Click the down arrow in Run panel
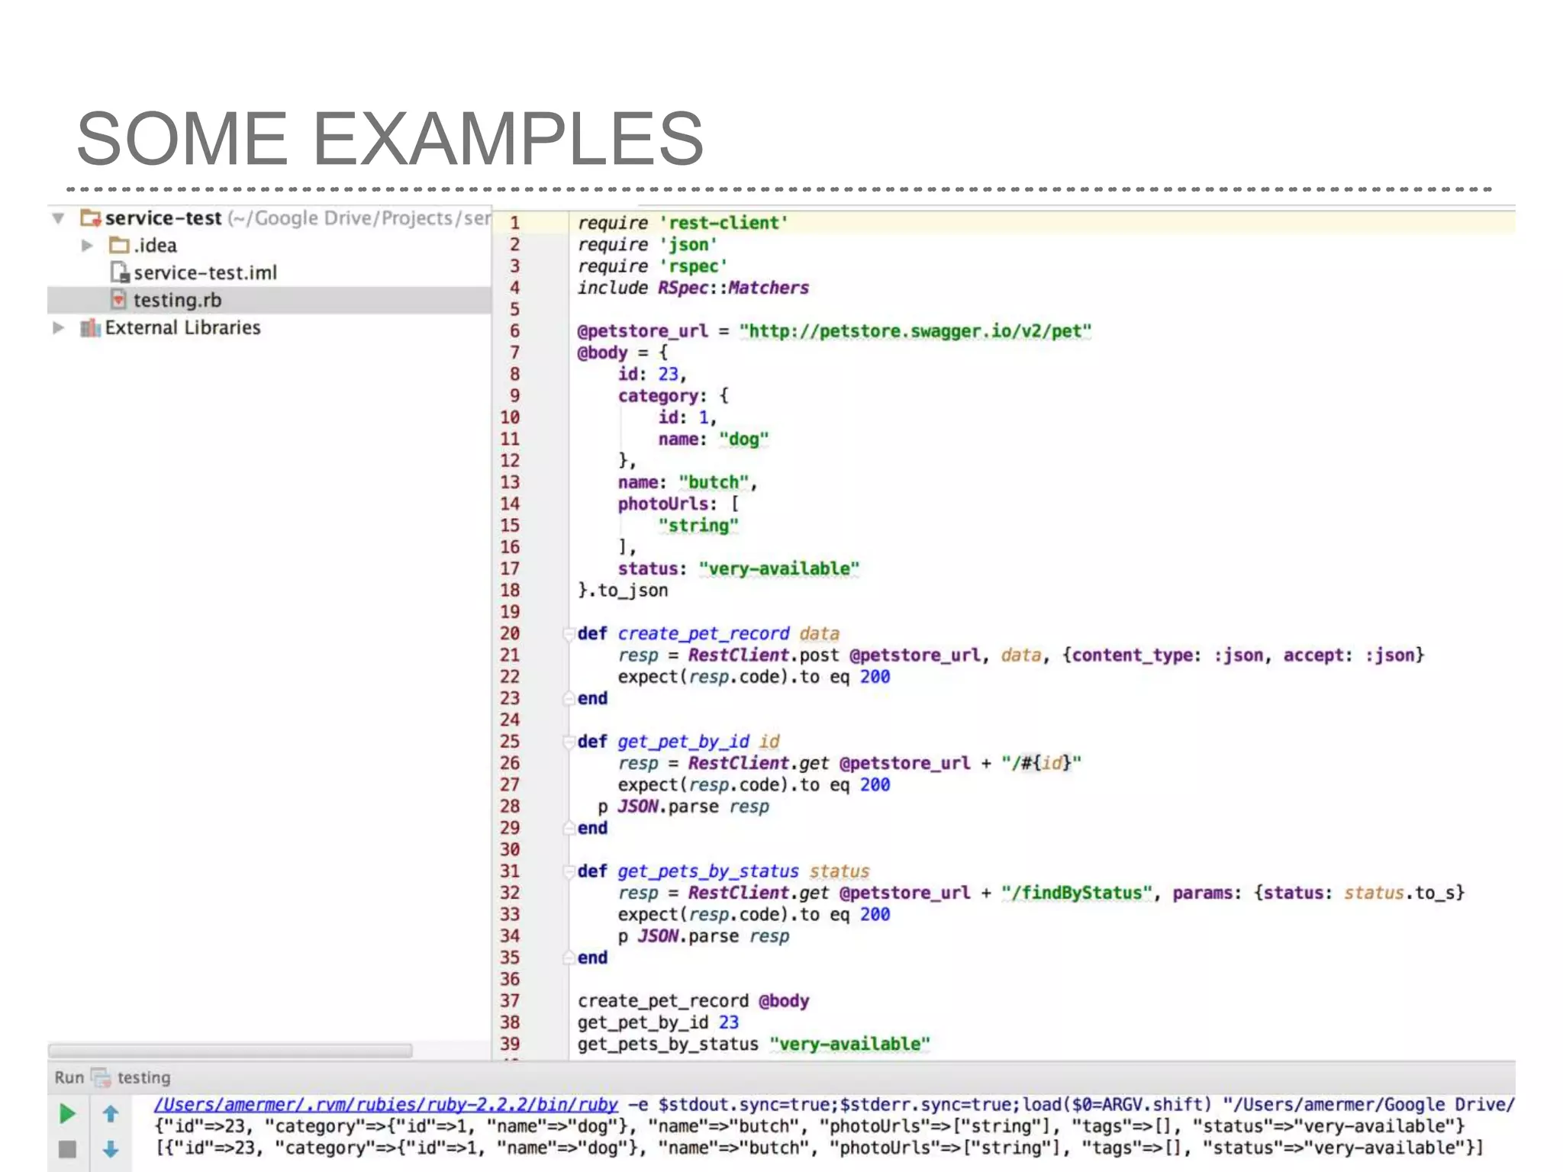The width and height of the screenshot is (1563, 1172). (111, 1149)
